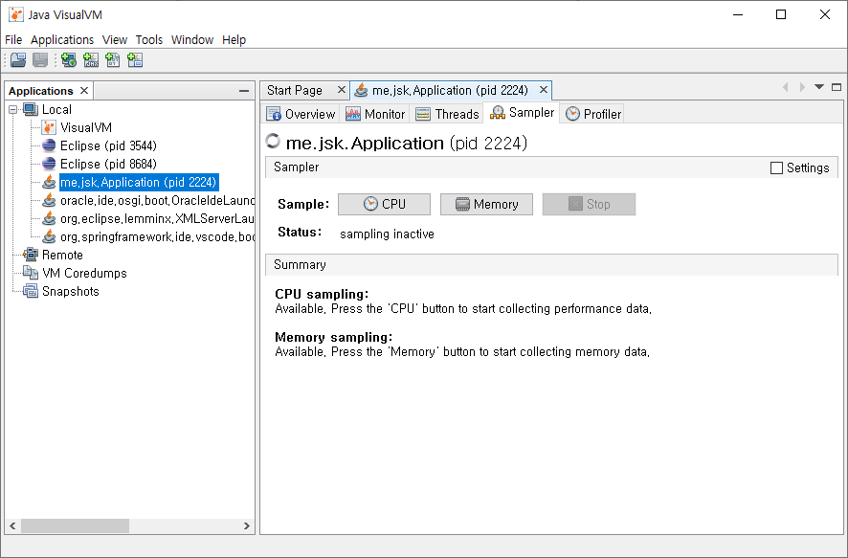Select the Sampler tab
This screenshot has width=848, height=558.
(x=522, y=113)
